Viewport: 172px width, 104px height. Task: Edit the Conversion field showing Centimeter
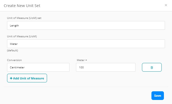click(x=38, y=67)
